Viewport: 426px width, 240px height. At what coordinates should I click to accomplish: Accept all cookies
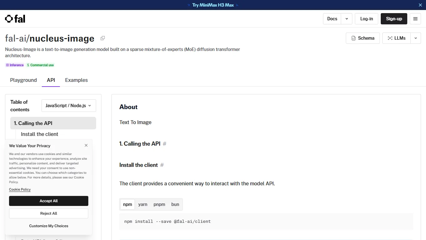(49, 201)
